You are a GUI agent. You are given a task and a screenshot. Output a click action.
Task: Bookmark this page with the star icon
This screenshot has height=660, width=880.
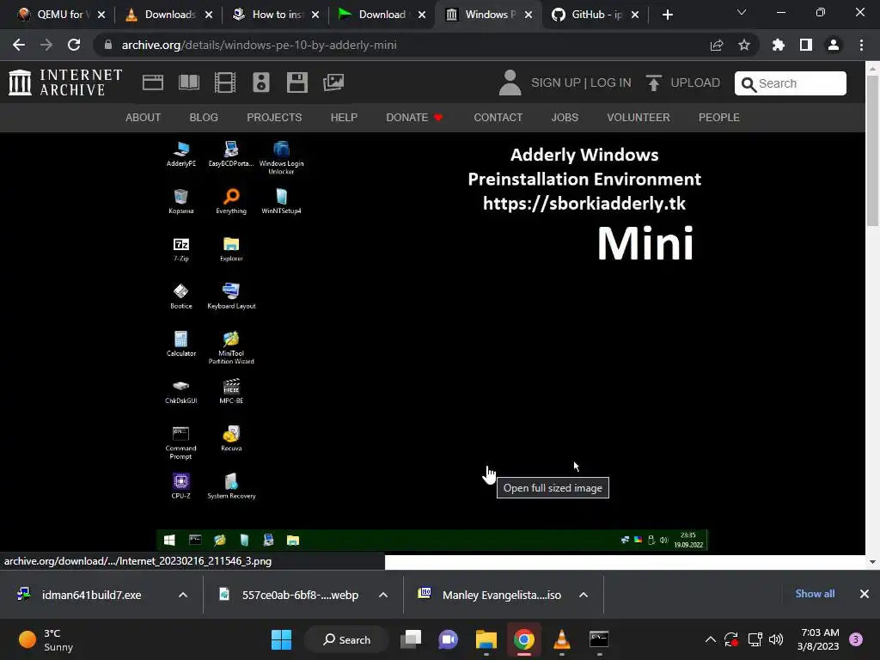(744, 45)
